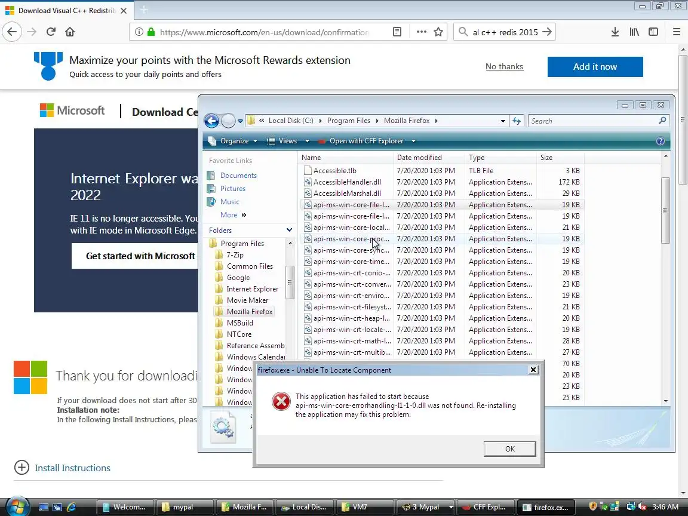Sort by Date modified column

tap(428, 158)
